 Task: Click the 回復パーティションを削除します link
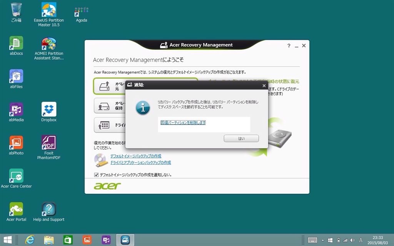click(x=183, y=123)
